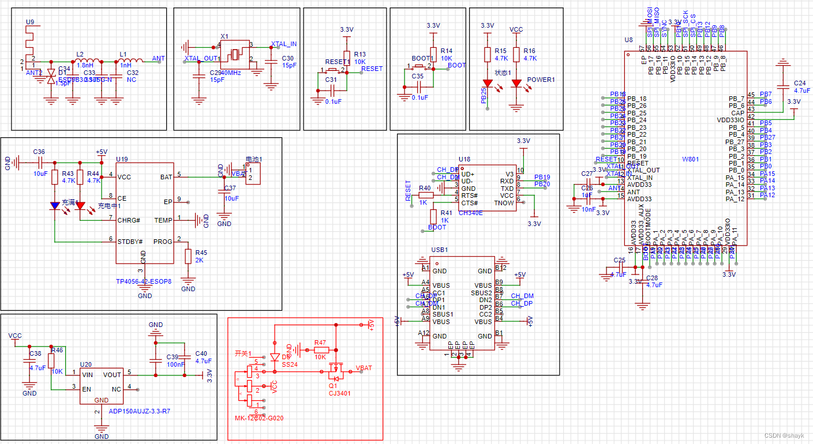
Task: Click the USB1 connector symbol
Action: tap(462, 303)
